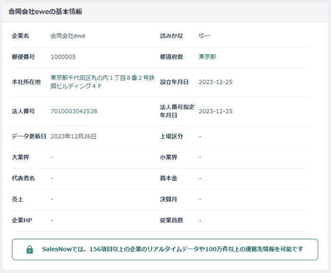331x273 pixels.
Task: Click the 資本金 field label
Action: click(169, 178)
